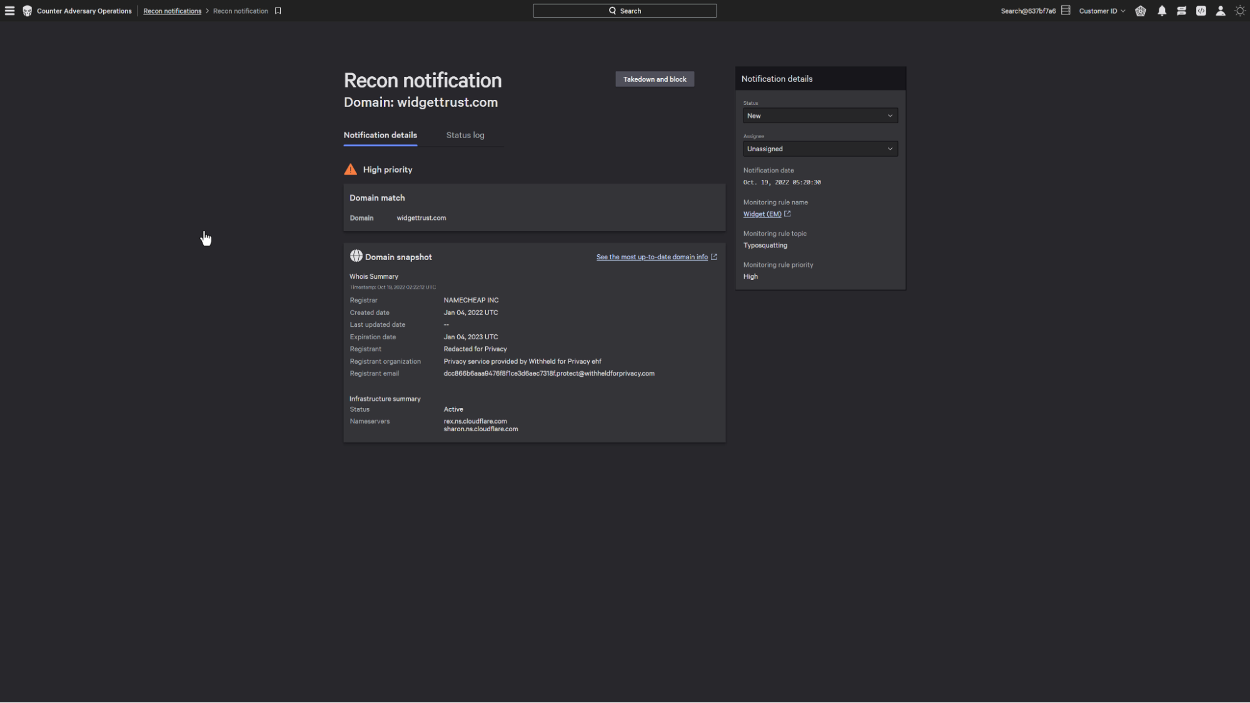Click the server list icon beside Search ID
Image resolution: width=1250 pixels, height=703 pixels.
(x=1066, y=10)
